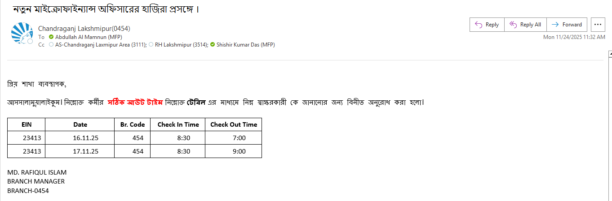Click presence icon beside Abdullah Al Mamnun

pyautogui.click(x=51, y=37)
